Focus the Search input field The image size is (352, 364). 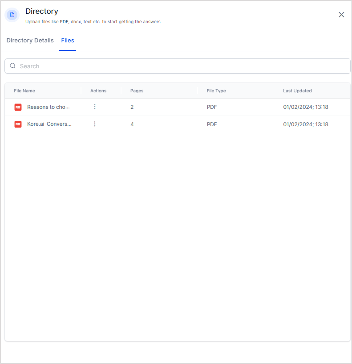(178, 66)
